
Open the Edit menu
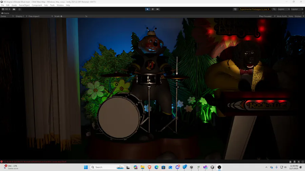(8, 5)
